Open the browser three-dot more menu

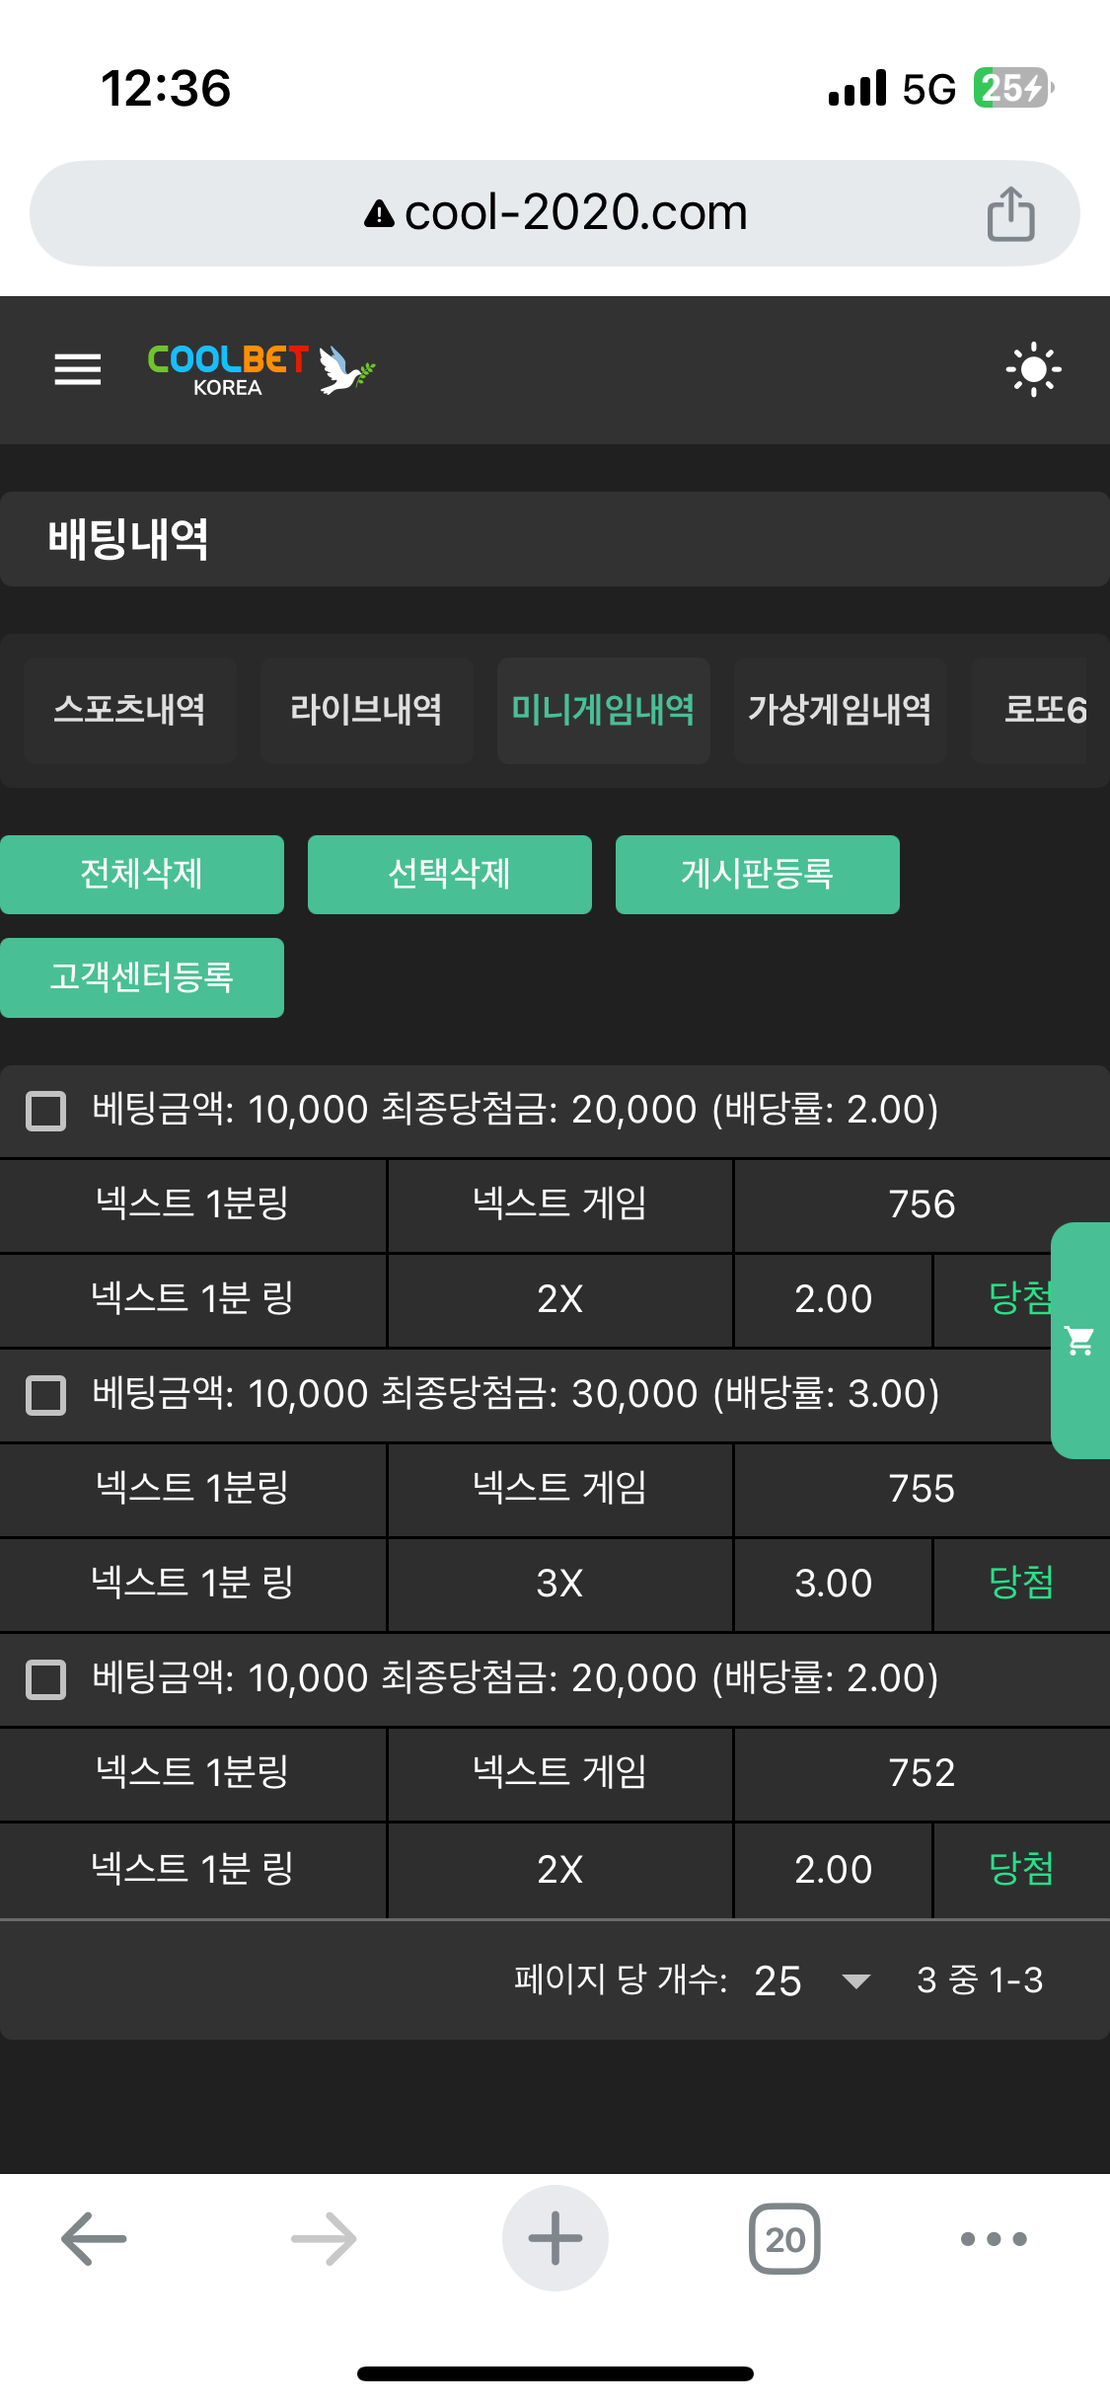[x=994, y=2238]
